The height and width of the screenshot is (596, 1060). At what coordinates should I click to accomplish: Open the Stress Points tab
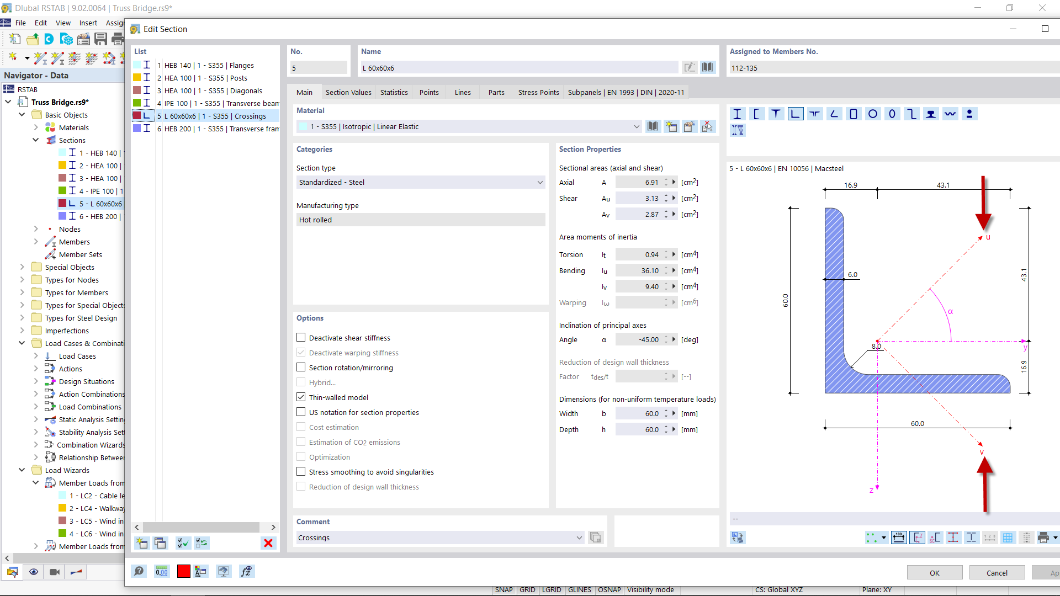point(538,92)
